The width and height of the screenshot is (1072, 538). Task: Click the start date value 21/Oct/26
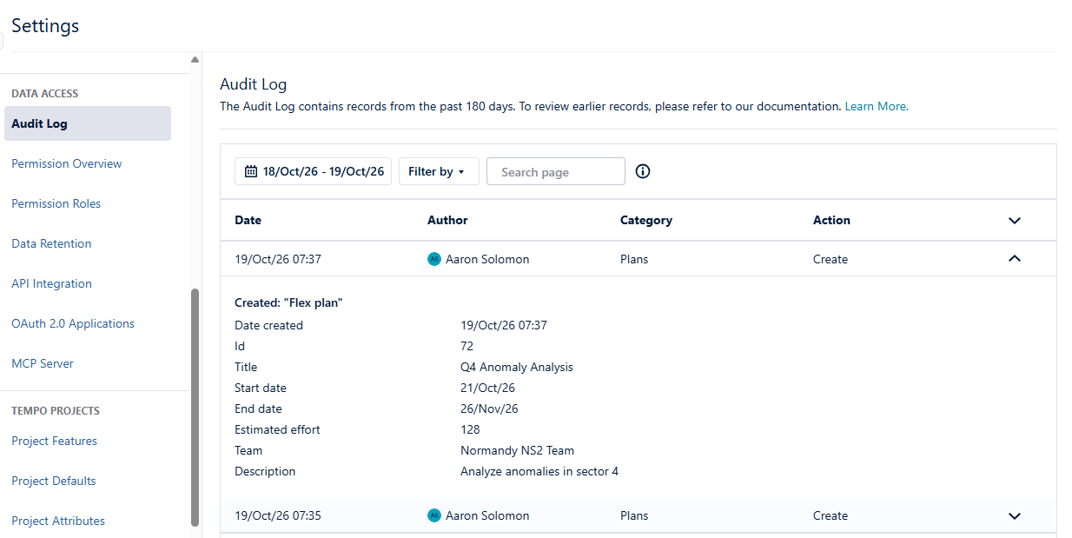coord(487,388)
